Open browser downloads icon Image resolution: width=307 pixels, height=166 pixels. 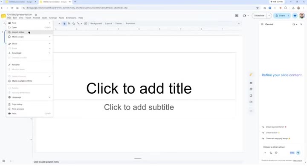point(293,8)
